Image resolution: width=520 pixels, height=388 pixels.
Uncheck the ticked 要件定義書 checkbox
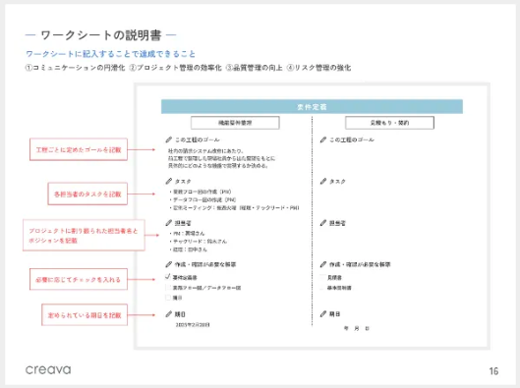[168, 277]
